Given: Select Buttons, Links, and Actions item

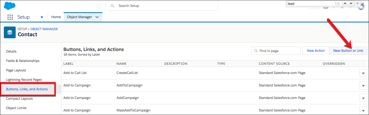Looking at the screenshot, I should click(x=27, y=89).
